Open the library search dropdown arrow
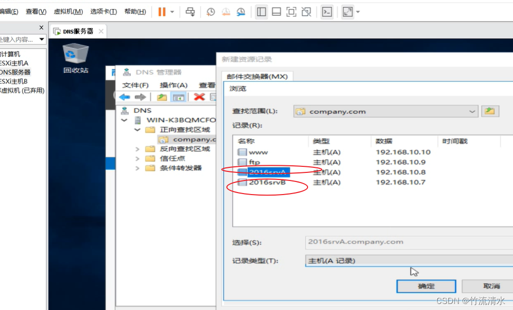 click(41, 39)
